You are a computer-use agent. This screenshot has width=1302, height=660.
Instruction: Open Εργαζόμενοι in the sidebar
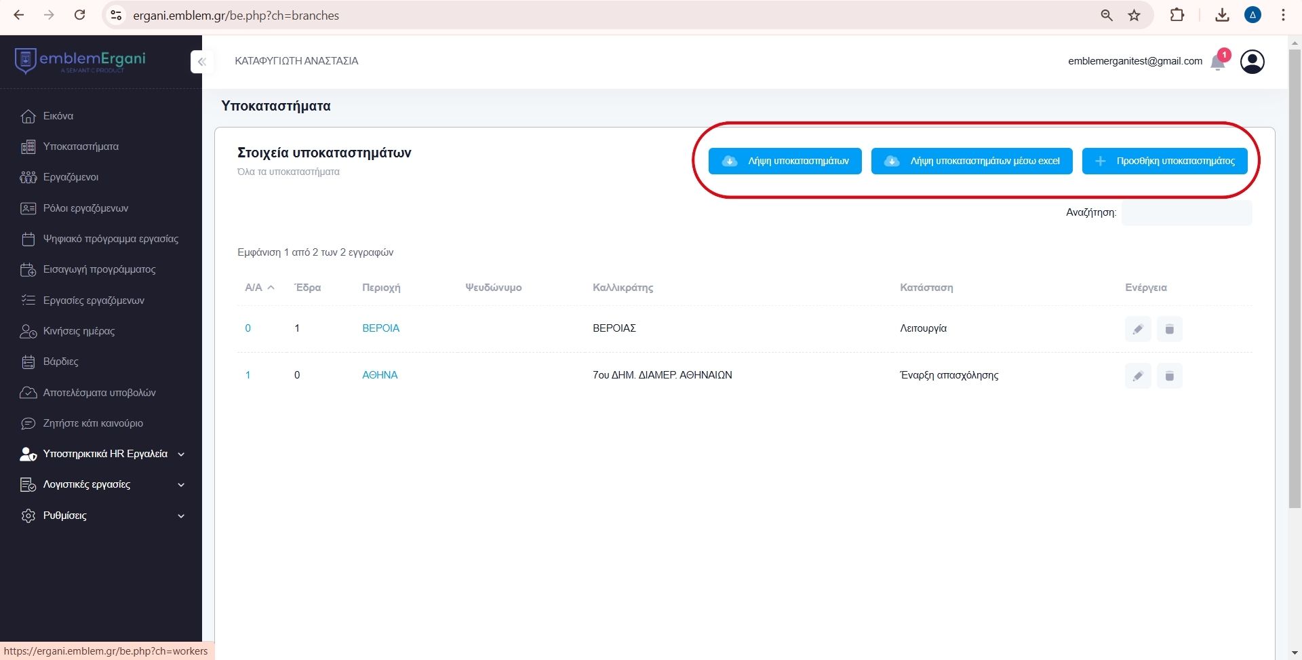click(x=71, y=177)
